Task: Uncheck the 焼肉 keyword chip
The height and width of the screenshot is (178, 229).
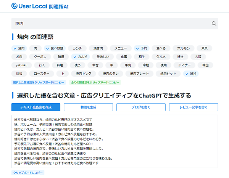Action: 19,48
